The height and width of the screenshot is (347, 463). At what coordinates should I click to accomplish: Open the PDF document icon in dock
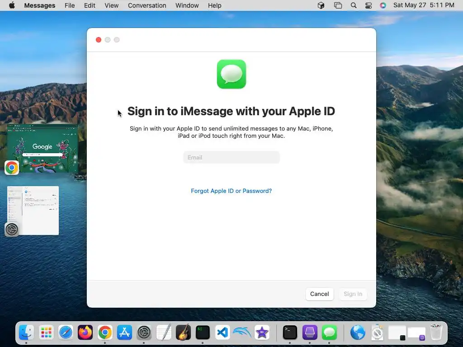click(x=377, y=333)
